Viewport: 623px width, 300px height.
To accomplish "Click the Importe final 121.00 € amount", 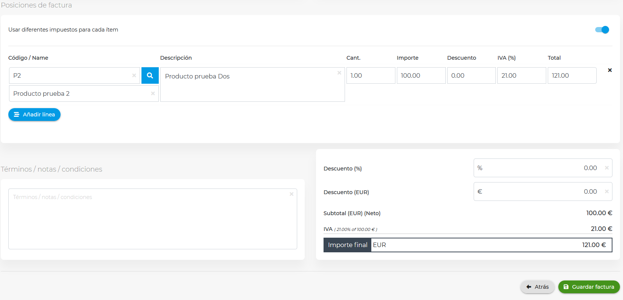I will 594,245.
